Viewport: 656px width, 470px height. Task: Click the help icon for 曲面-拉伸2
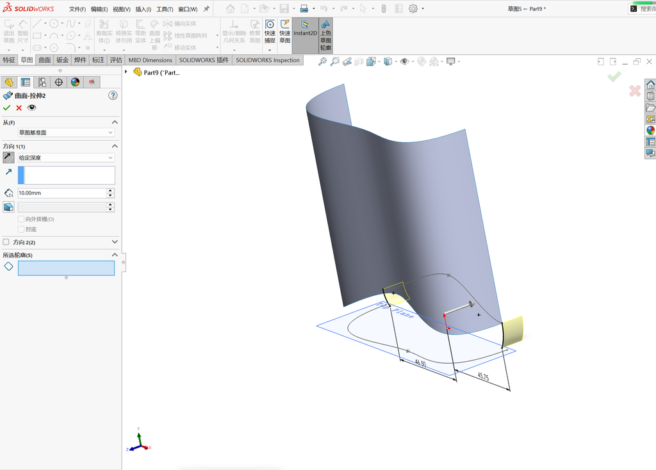point(113,95)
